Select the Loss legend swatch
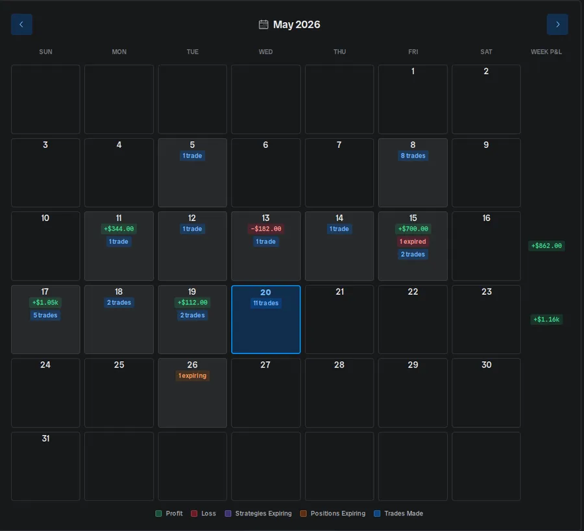 pyautogui.click(x=194, y=513)
